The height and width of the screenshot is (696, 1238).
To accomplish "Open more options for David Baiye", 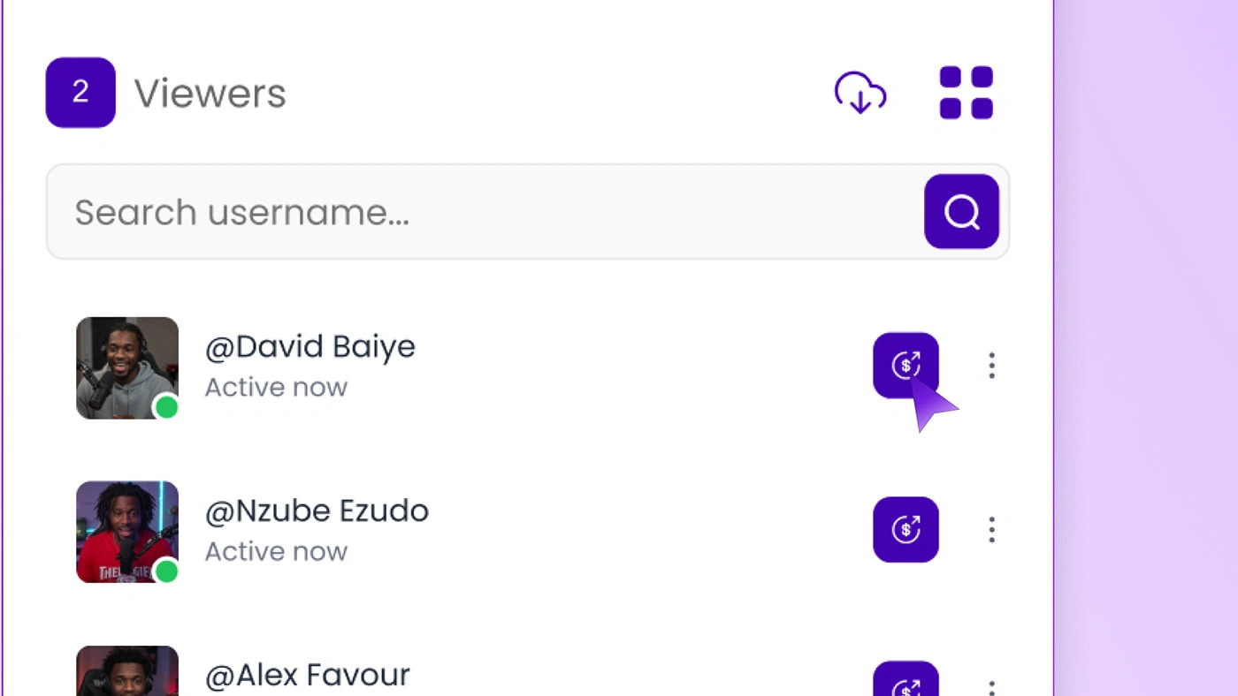I will 991,365.
